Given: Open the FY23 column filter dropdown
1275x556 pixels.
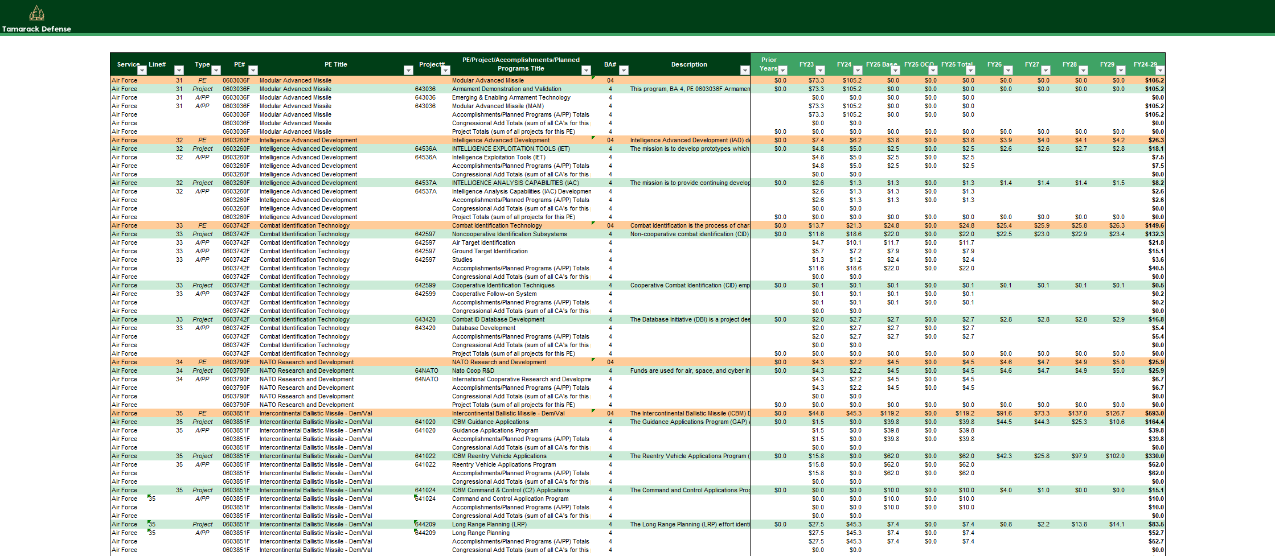Looking at the screenshot, I should click(x=820, y=71).
